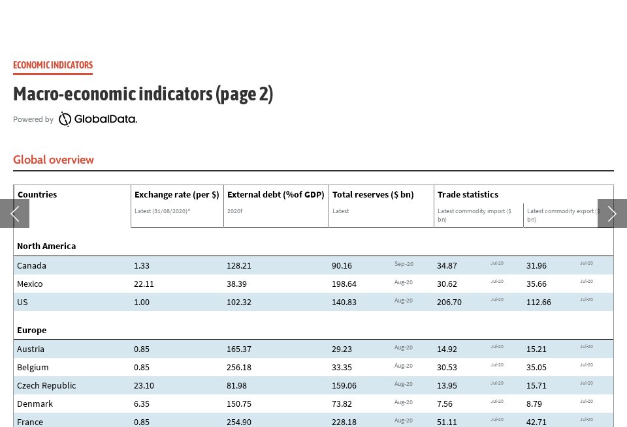Click the Trade statistics header
This screenshot has height=427, width=627.
468,194
